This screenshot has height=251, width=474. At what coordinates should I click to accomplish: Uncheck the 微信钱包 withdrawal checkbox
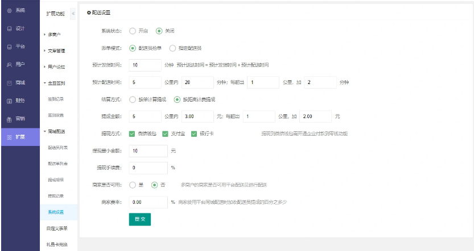point(133,134)
